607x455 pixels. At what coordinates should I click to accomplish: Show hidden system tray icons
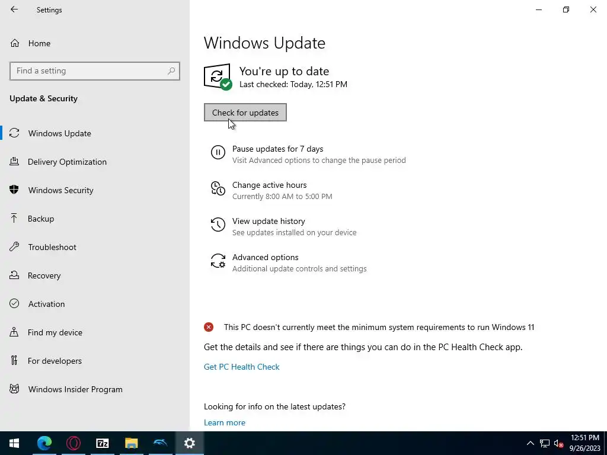531,443
